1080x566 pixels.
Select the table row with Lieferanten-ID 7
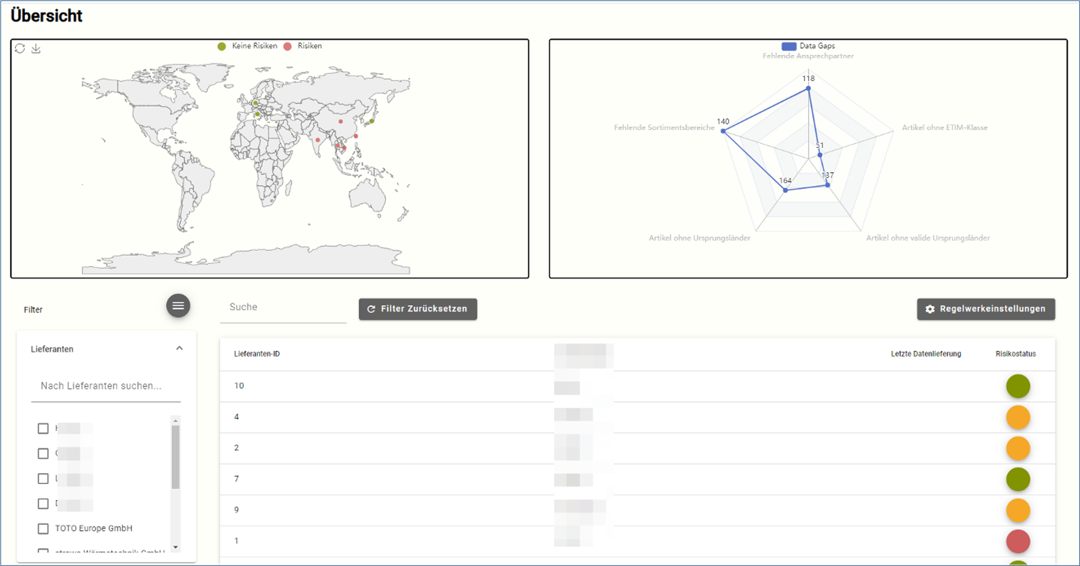coord(637,479)
